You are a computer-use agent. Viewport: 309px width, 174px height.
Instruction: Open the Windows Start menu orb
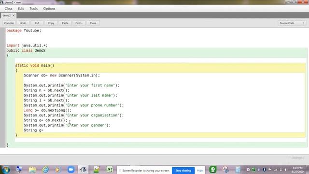tap(5, 170)
